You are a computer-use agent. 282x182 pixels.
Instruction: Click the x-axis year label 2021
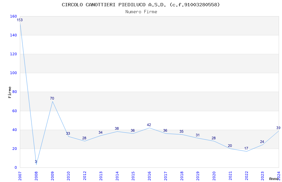pyautogui.click(x=230, y=176)
